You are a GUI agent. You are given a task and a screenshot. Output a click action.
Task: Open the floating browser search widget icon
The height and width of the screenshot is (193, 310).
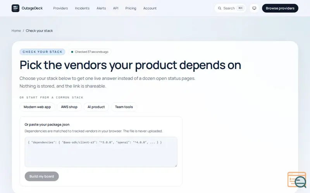(297, 180)
